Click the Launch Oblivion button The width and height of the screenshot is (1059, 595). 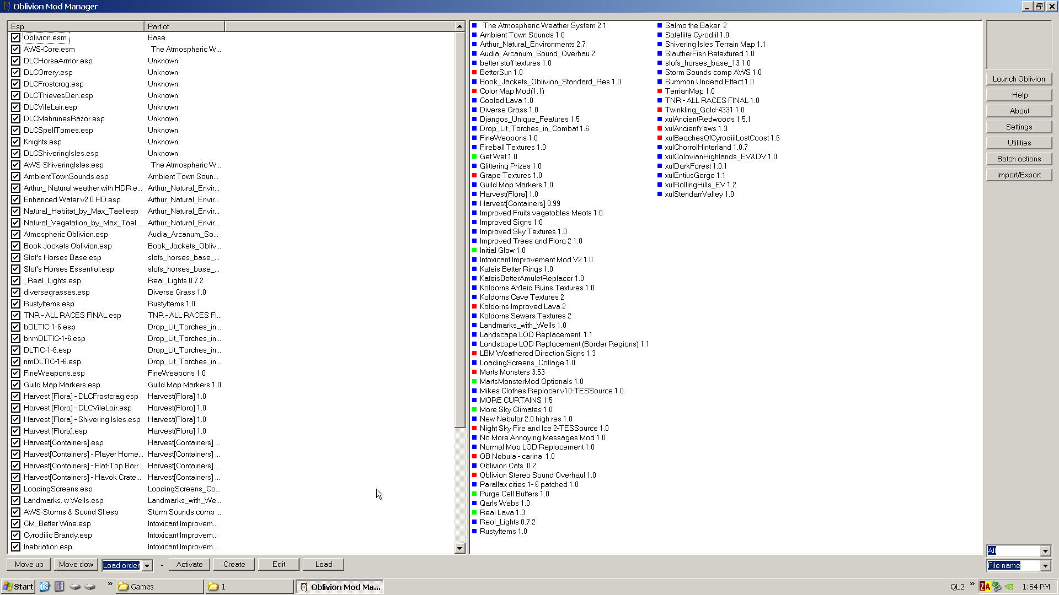pos(1019,79)
